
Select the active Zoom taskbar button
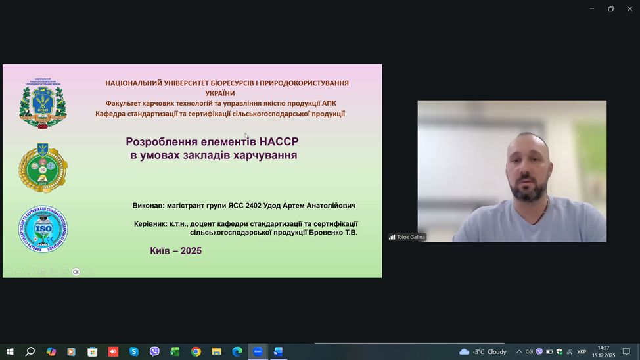[x=258, y=351]
